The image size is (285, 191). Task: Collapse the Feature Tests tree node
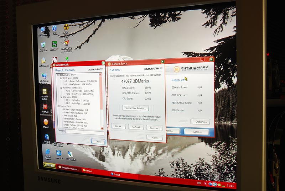[59, 106]
